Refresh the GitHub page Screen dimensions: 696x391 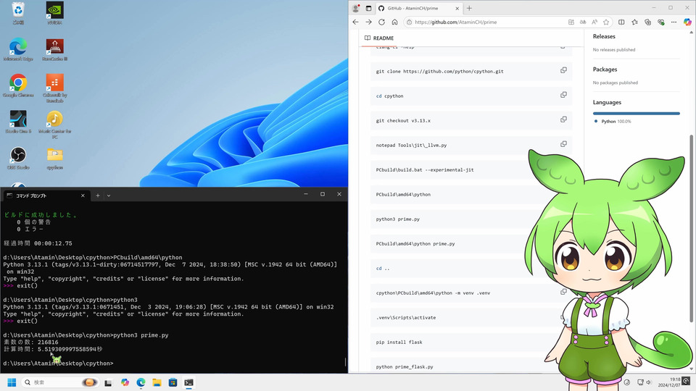(x=381, y=22)
